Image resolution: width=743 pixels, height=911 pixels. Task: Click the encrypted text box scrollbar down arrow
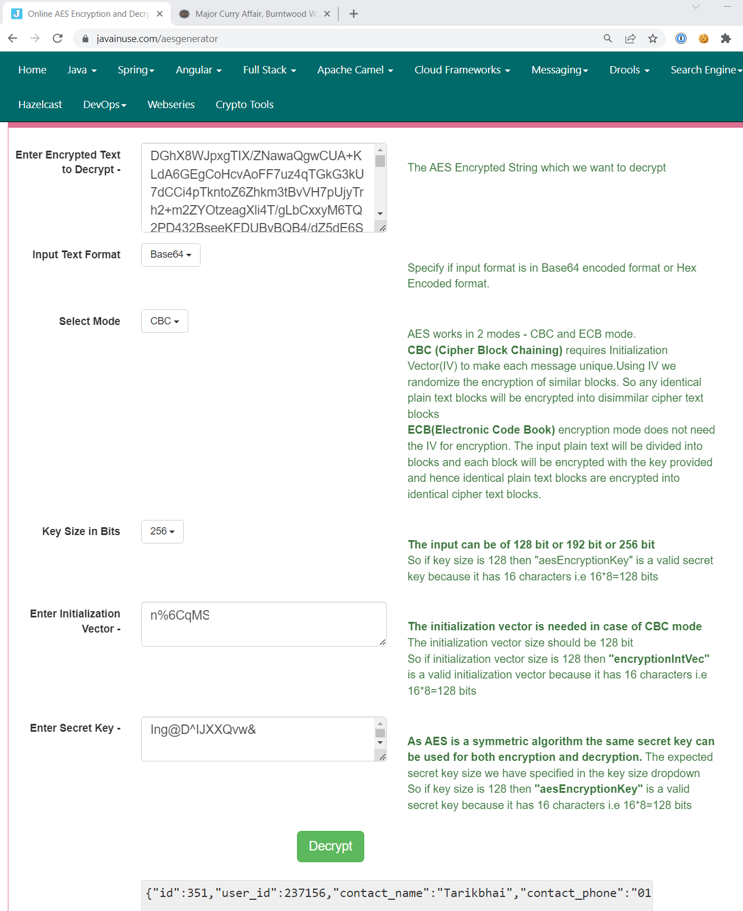[380, 213]
